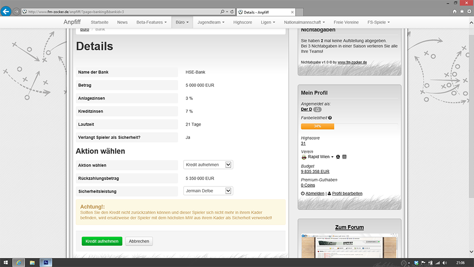Screen dimensions: 474x267
Task: Open the Nationalmannschaft menu
Action: tap(304, 22)
